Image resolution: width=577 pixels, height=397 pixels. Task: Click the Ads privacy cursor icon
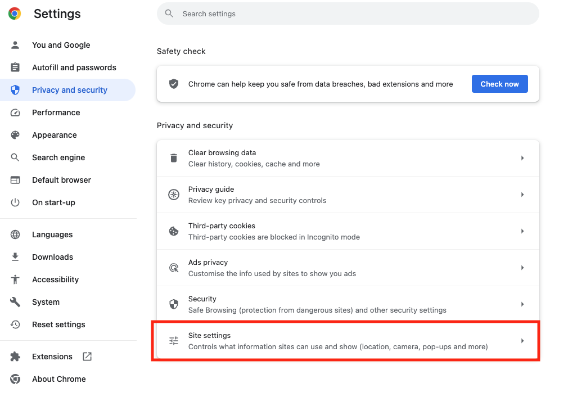coord(174,268)
